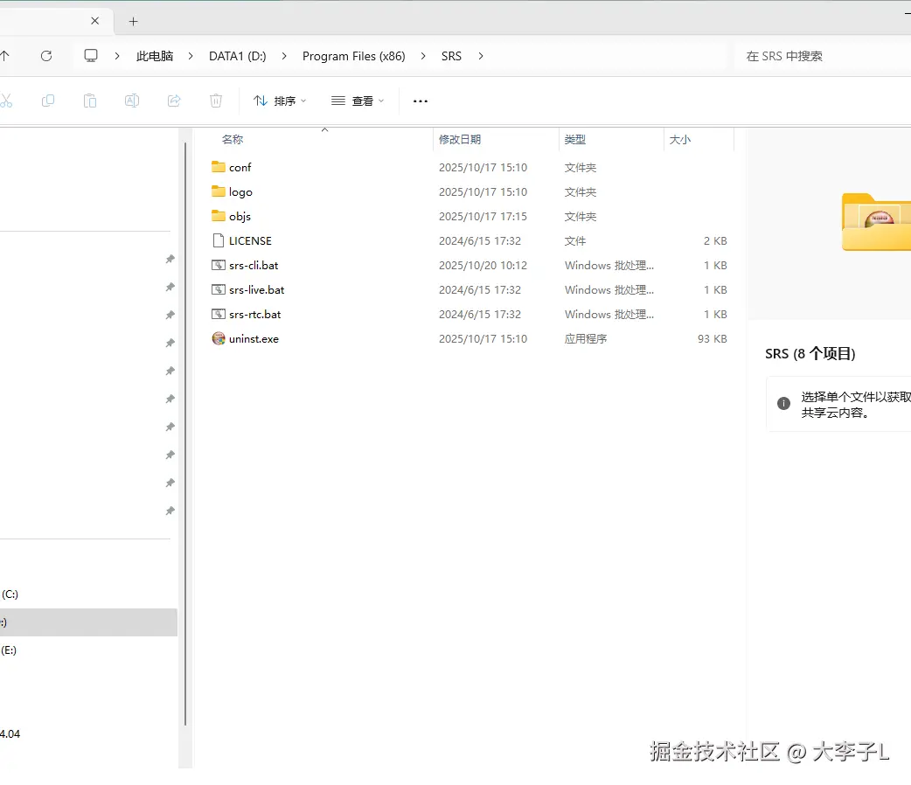The width and height of the screenshot is (911, 785).
Task: Select the srs-cli.bat file icon
Action: pyautogui.click(x=219, y=265)
